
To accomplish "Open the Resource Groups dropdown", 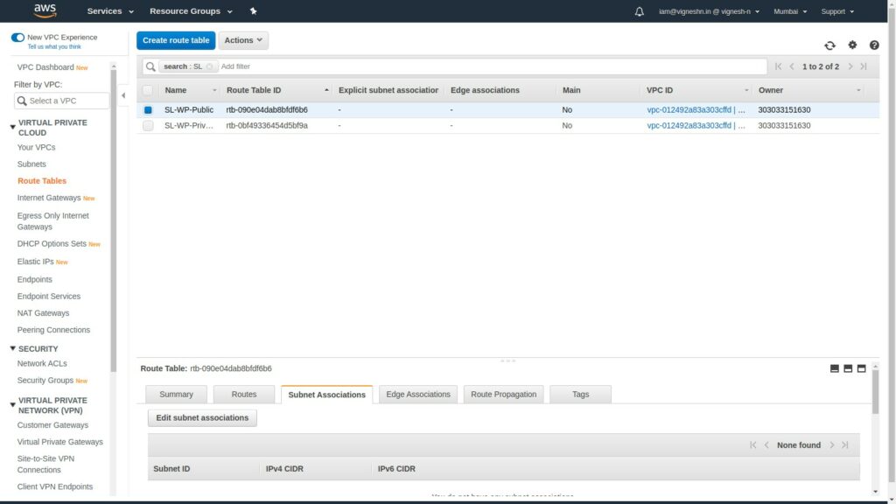I will 191,10.
